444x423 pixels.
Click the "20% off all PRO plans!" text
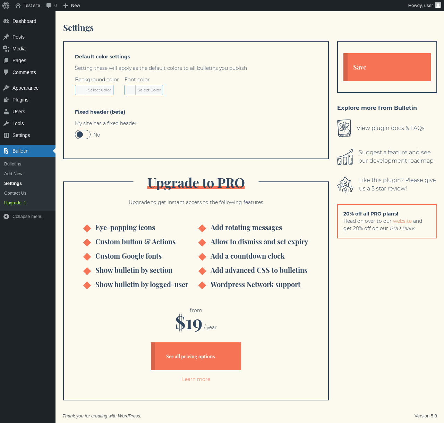click(371, 214)
